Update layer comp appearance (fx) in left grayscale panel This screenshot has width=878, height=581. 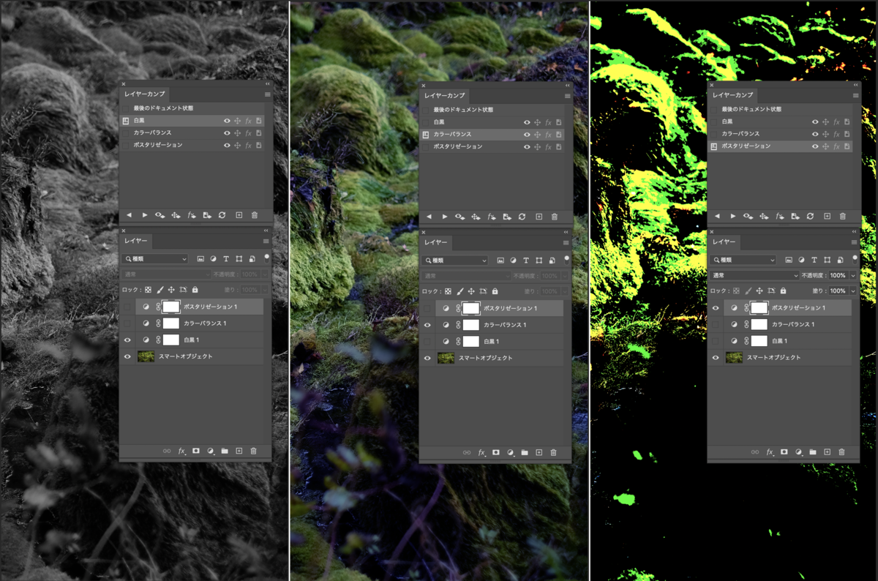tap(192, 215)
